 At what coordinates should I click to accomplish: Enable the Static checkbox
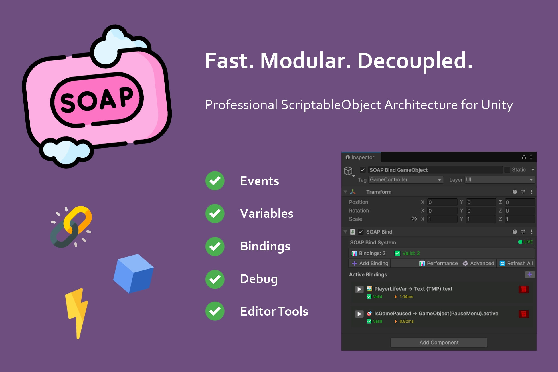pyautogui.click(x=507, y=169)
